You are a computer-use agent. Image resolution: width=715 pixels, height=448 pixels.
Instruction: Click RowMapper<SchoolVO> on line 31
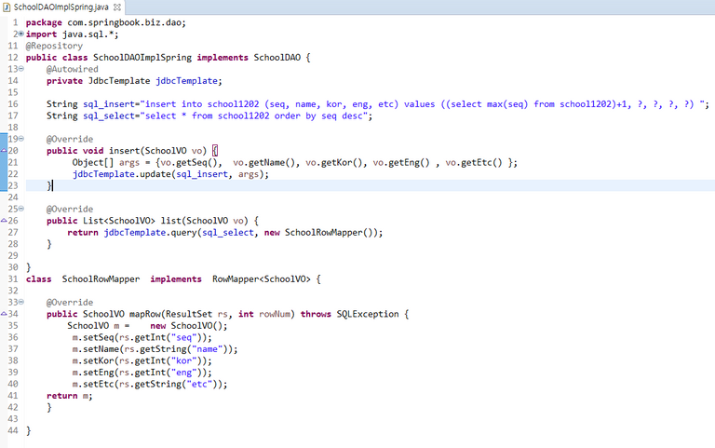pyautogui.click(x=262, y=279)
